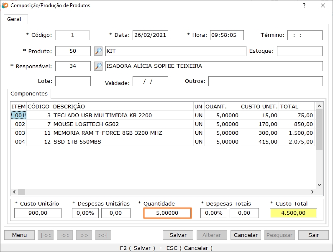Click the magnifier icon next to Produto code
This screenshot has height=252, width=333.
click(98, 51)
